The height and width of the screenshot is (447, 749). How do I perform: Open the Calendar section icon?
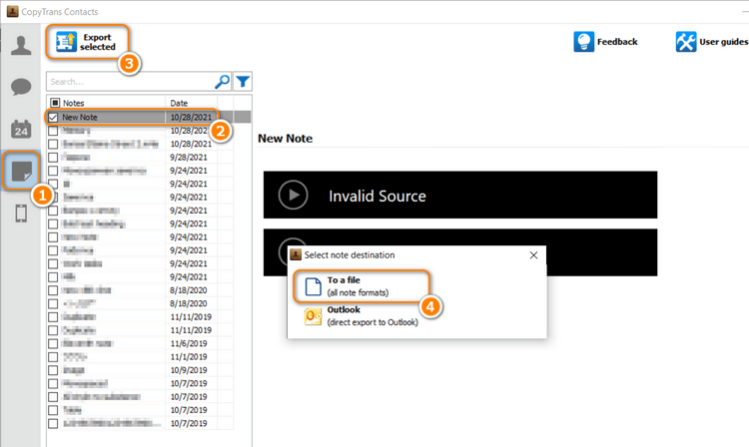[x=21, y=130]
